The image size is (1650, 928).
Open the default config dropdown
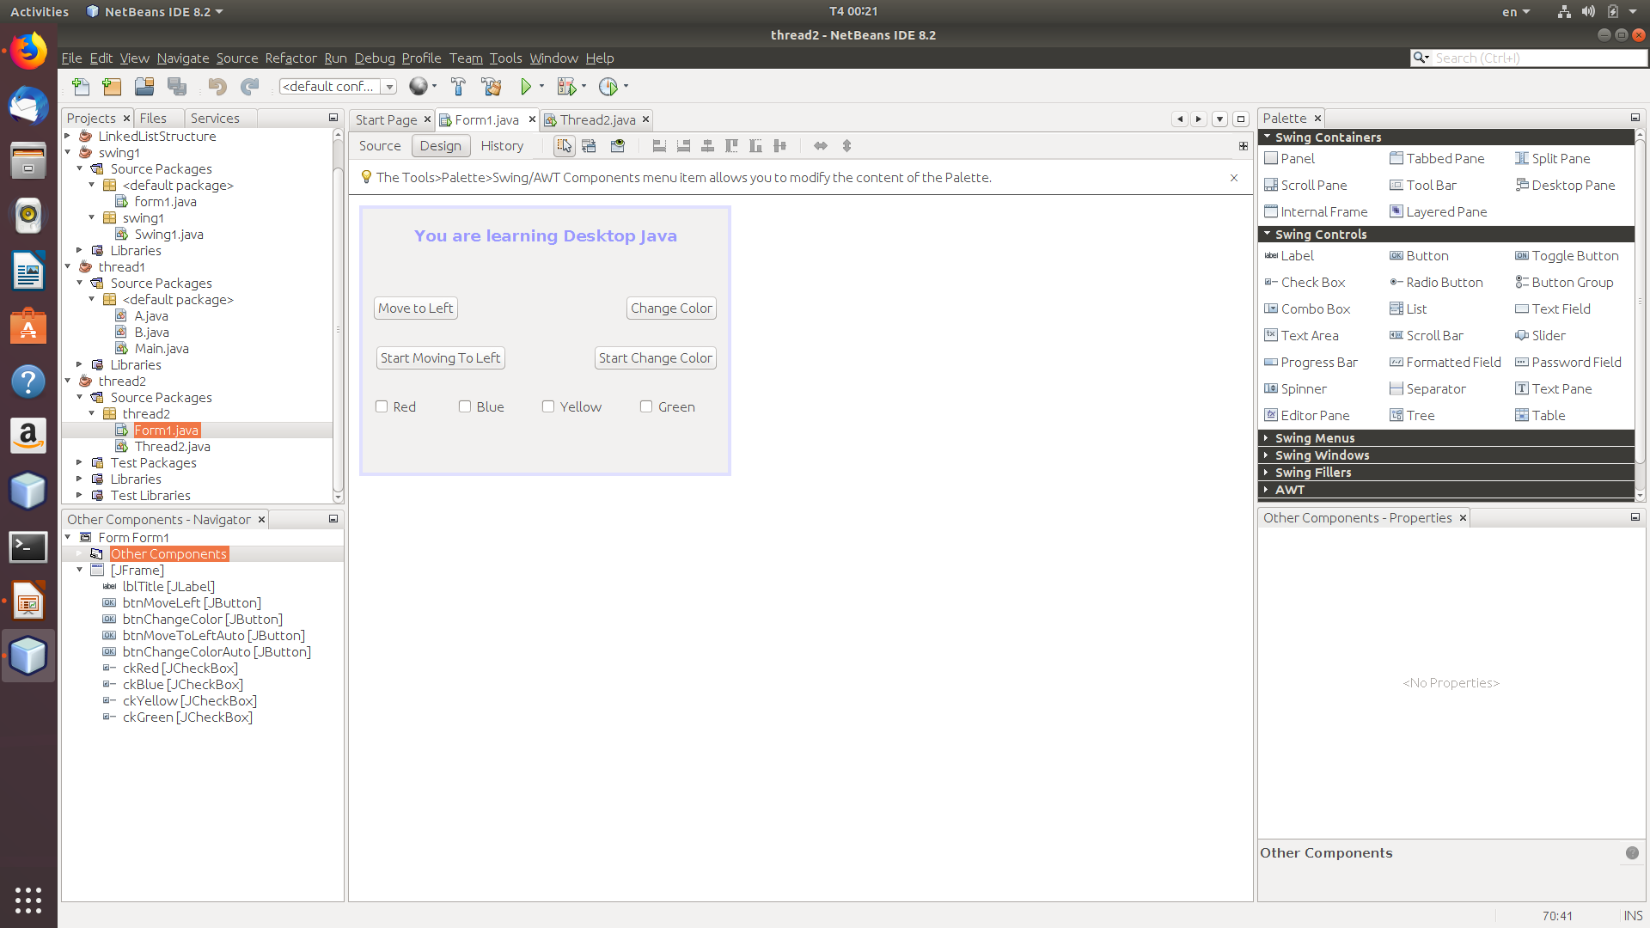click(389, 87)
